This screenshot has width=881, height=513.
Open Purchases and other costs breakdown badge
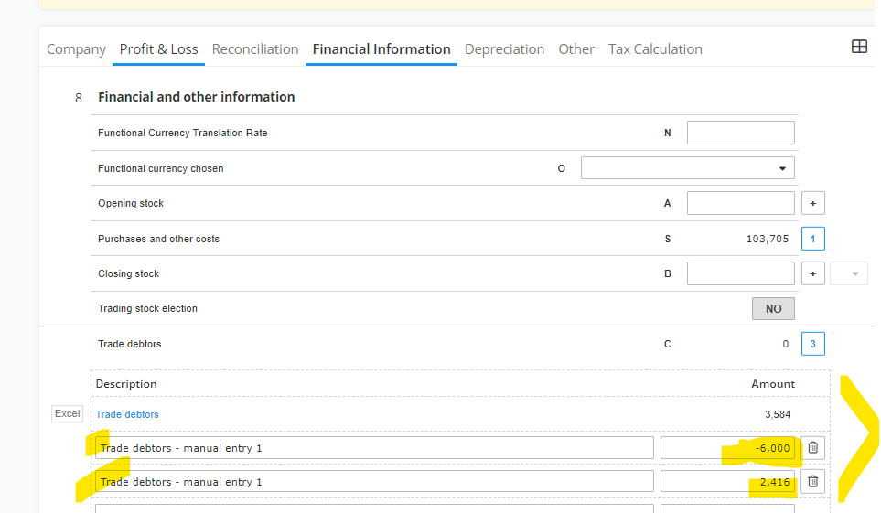click(812, 239)
